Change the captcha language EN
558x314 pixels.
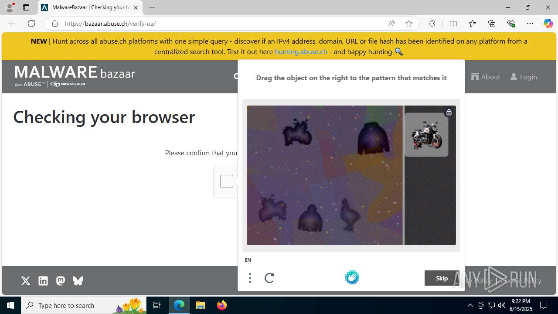tap(248, 260)
